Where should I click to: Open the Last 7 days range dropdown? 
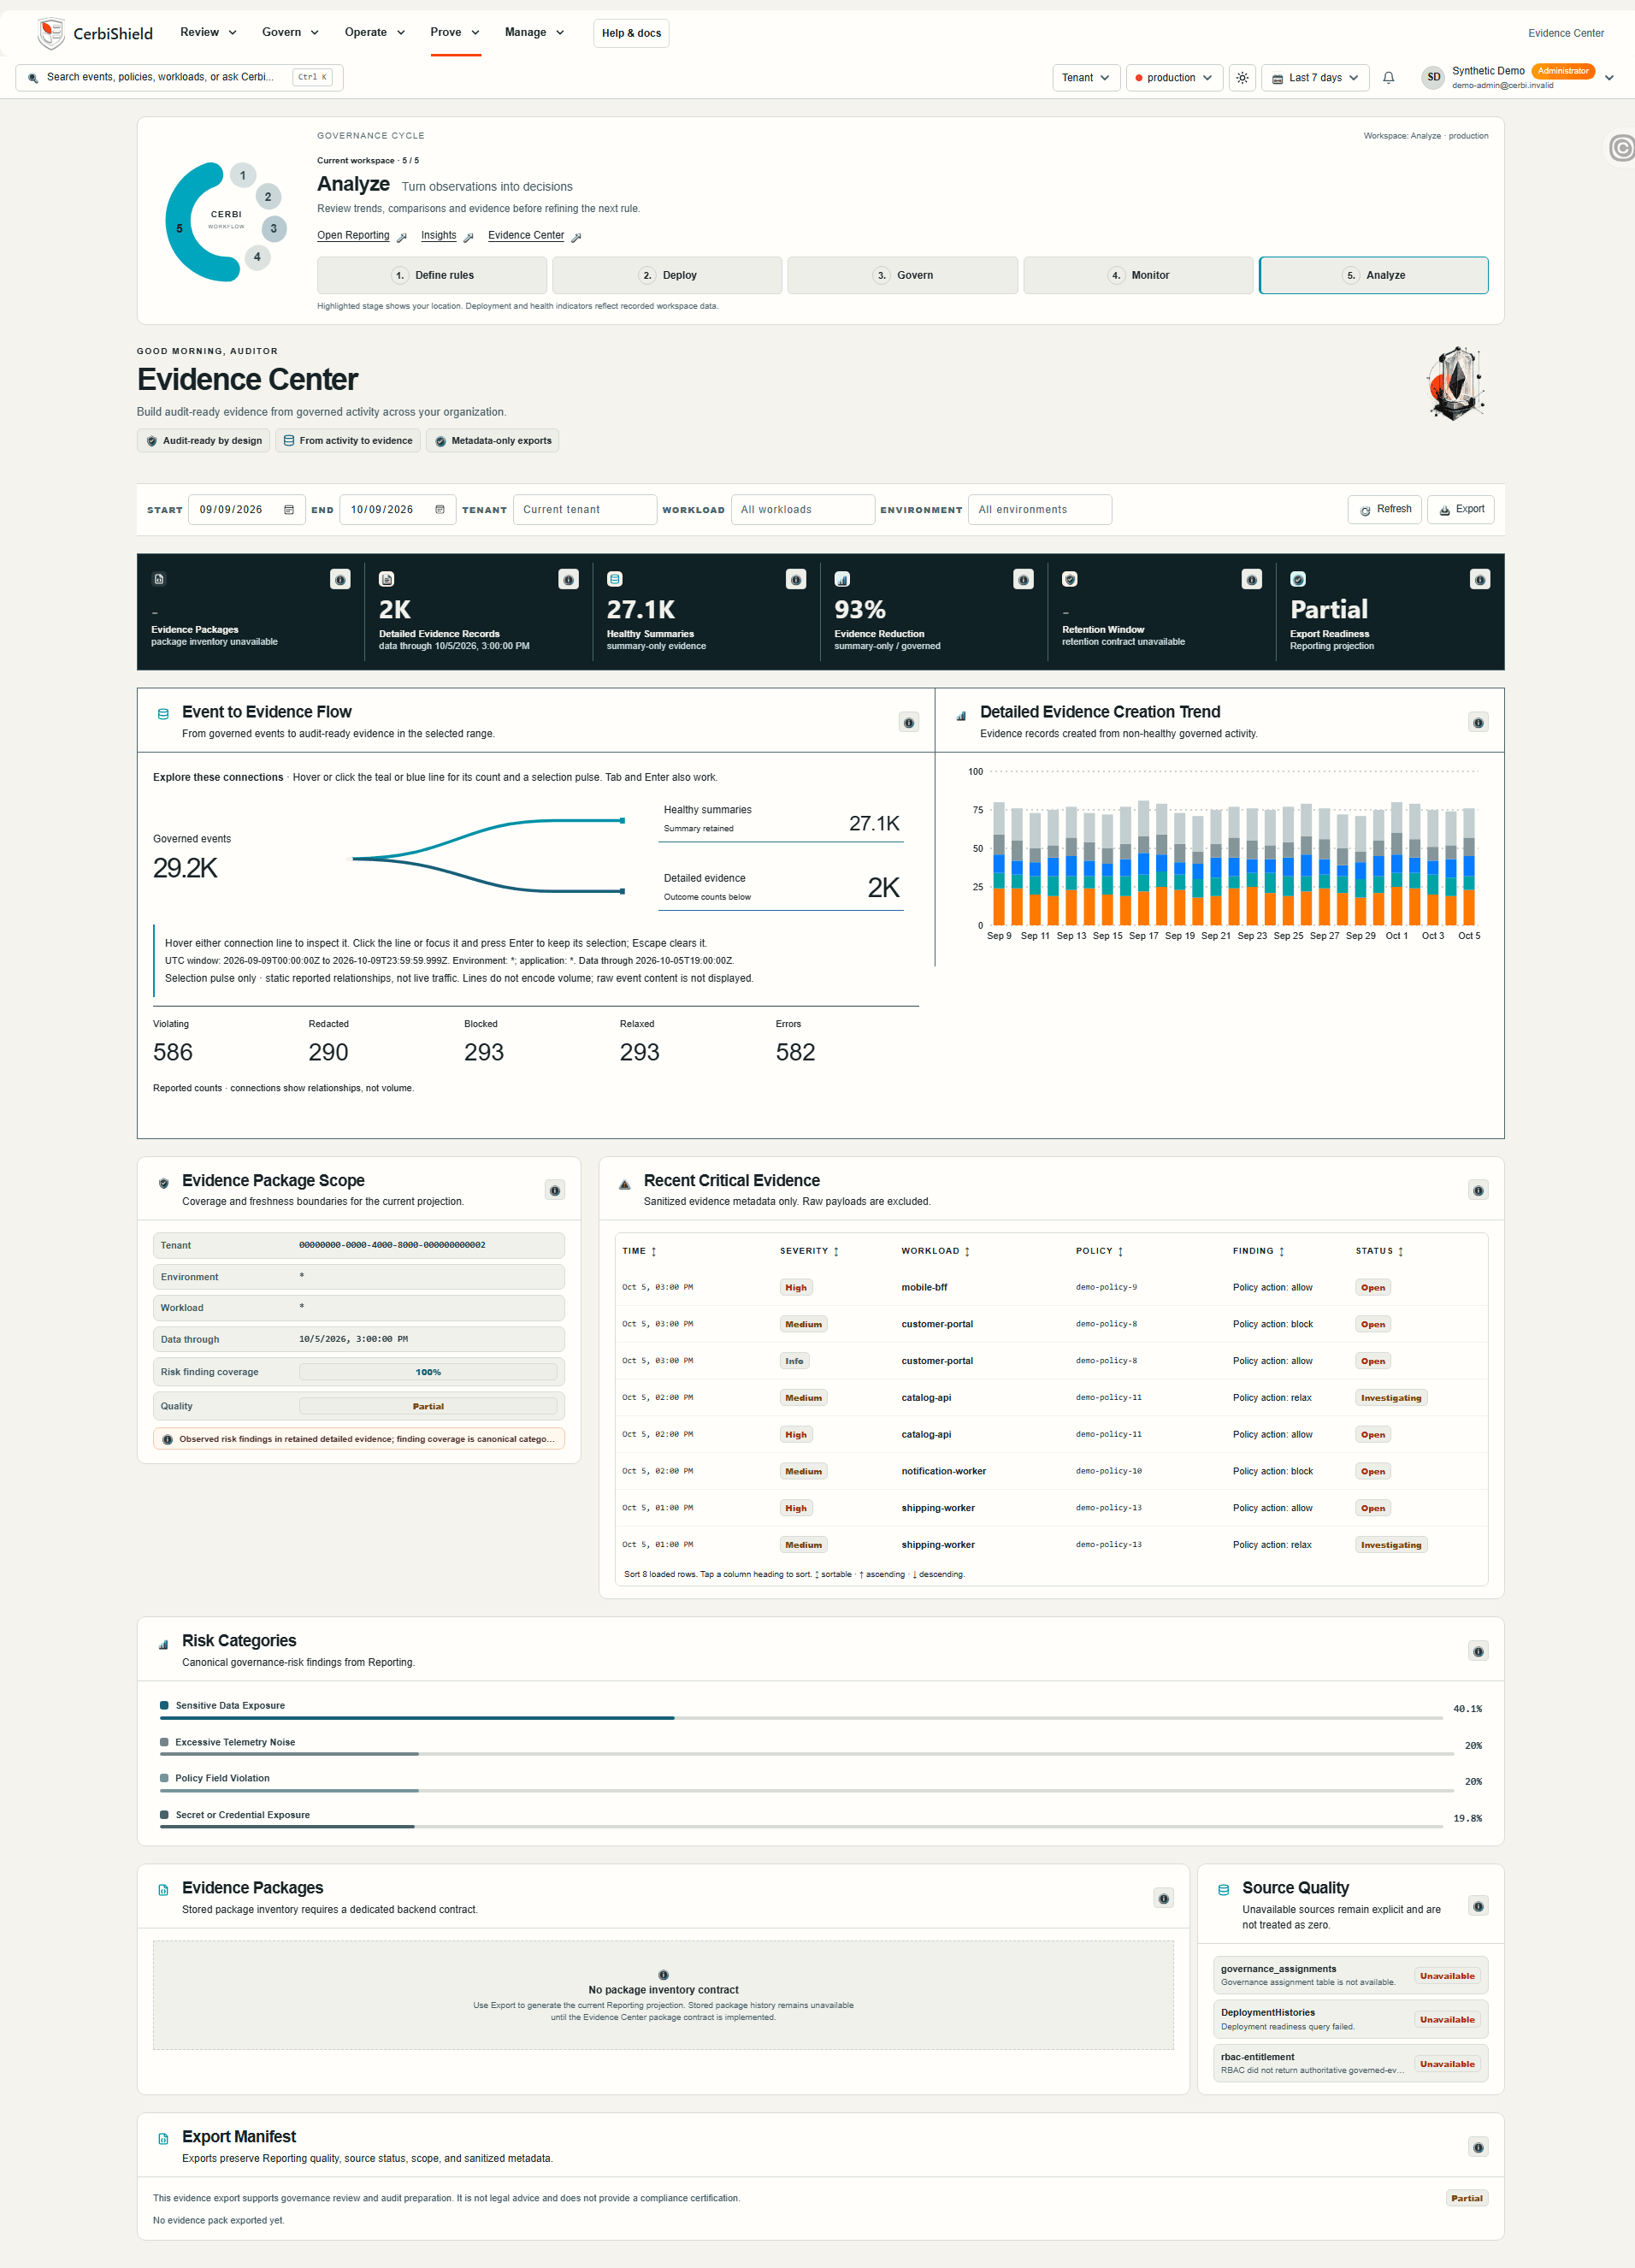pos(1314,78)
